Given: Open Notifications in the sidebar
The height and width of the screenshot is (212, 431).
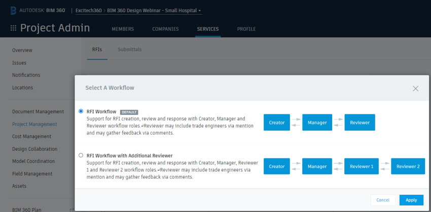Looking at the screenshot, I should (x=26, y=75).
